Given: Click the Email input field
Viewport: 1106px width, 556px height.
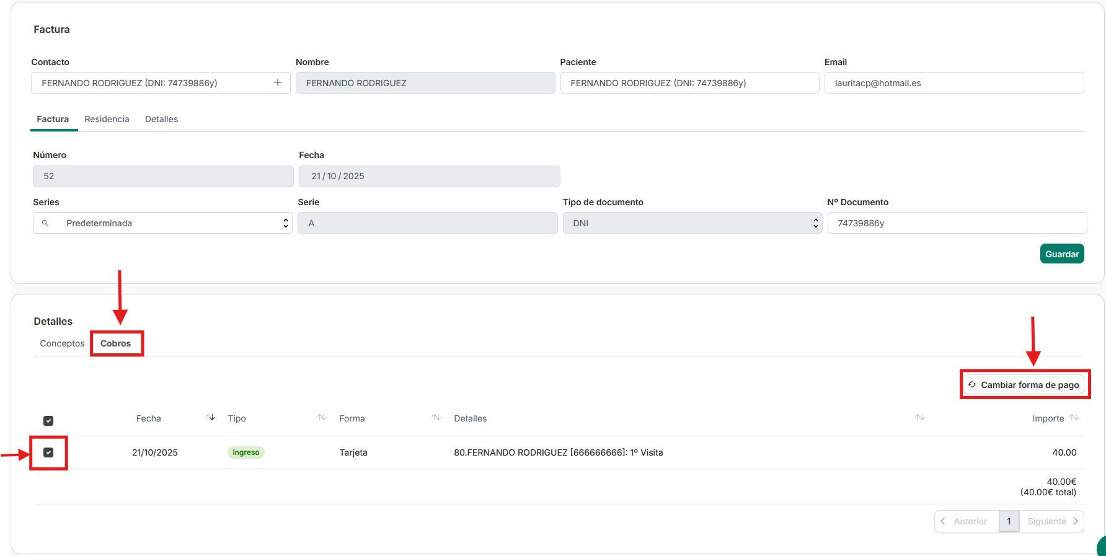Looking at the screenshot, I should click(953, 83).
